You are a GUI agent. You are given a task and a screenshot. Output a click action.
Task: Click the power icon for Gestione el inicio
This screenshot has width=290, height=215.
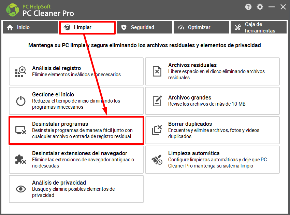pos(21,101)
